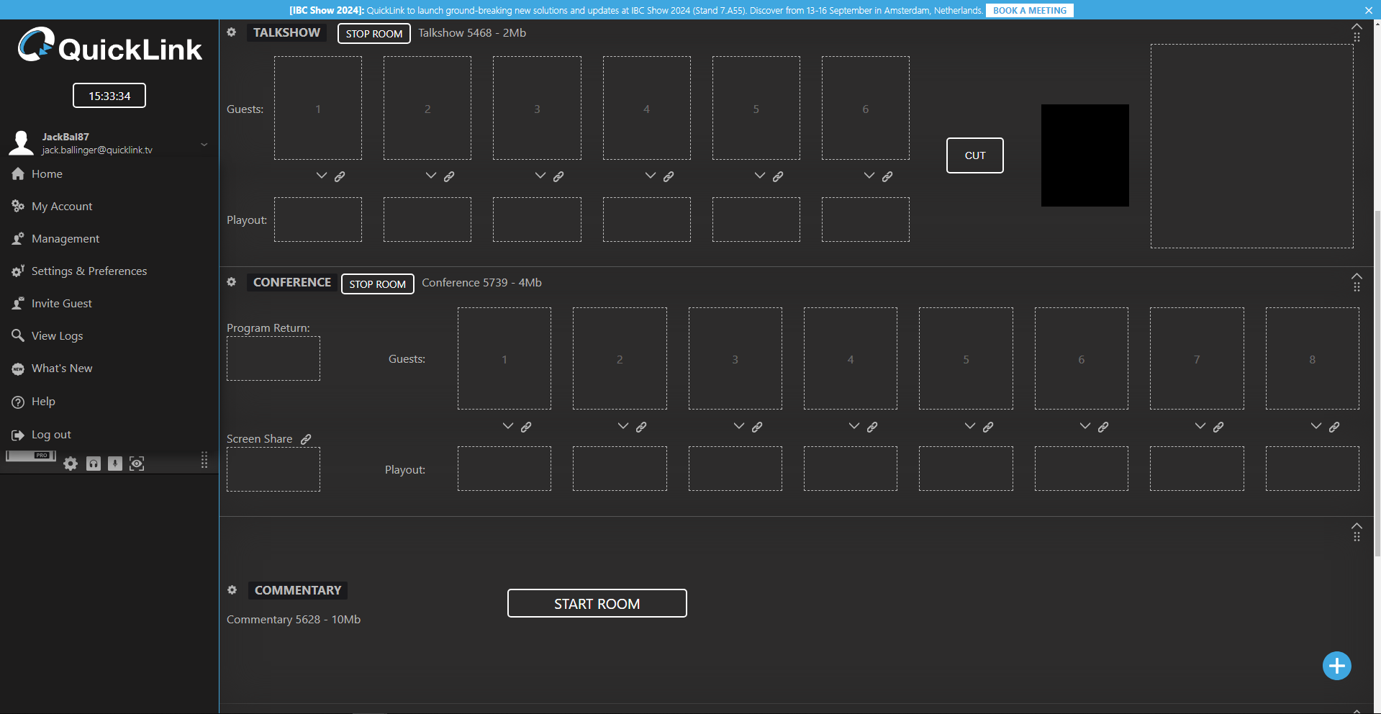The width and height of the screenshot is (1381, 714).
Task: Click the blue add room plus button
Action: (x=1336, y=666)
